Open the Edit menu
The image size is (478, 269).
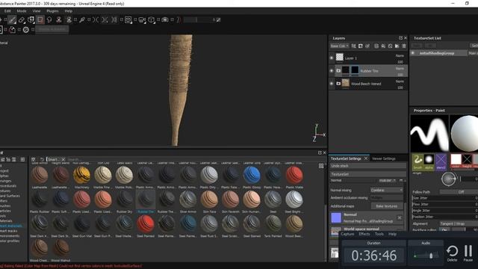(7, 11)
